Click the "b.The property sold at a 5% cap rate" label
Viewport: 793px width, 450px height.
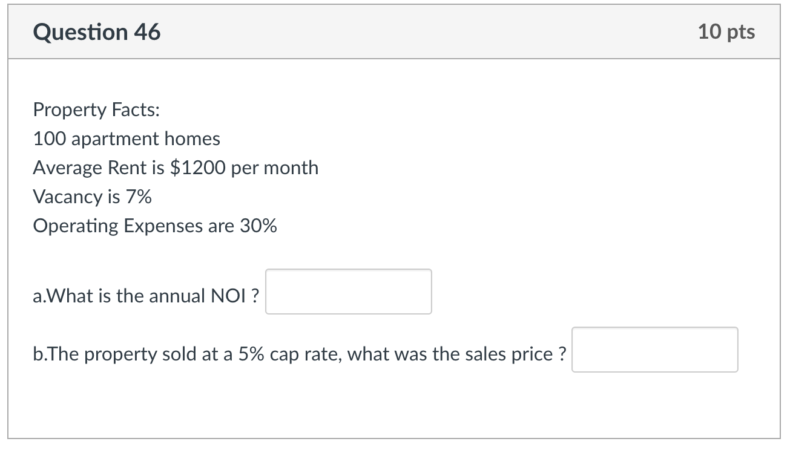(x=300, y=354)
